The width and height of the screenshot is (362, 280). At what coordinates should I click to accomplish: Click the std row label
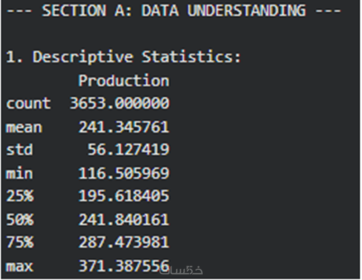[19, 150]
